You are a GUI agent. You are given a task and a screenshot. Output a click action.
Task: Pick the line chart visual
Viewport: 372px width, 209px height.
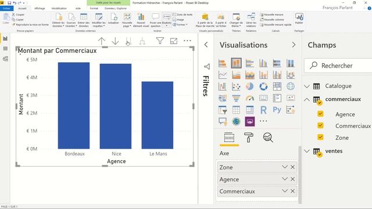(223, 75)
